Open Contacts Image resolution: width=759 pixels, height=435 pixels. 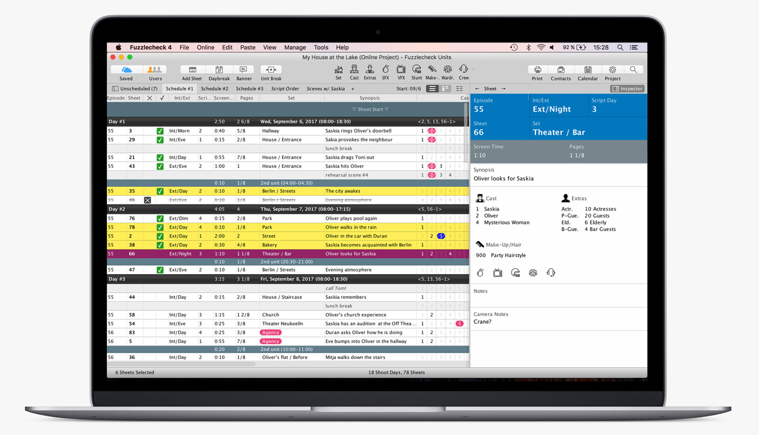561,70
